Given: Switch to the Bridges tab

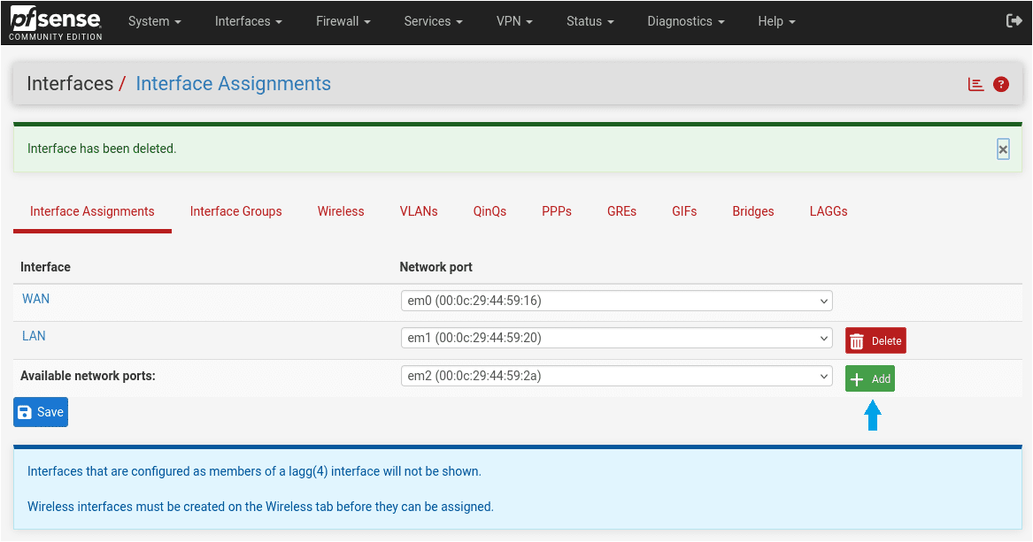Looking at the screenshot, I should 753,211.
